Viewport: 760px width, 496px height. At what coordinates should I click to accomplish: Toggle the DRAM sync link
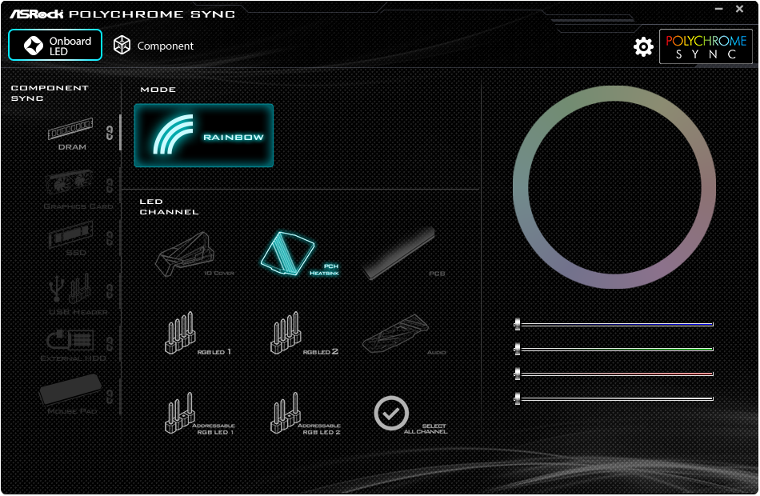[x=110, y=133]
